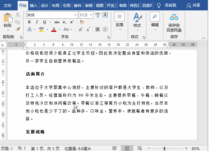Expand the highlight color dropdown arrow
Screen dimensions: 209x151
47,29
